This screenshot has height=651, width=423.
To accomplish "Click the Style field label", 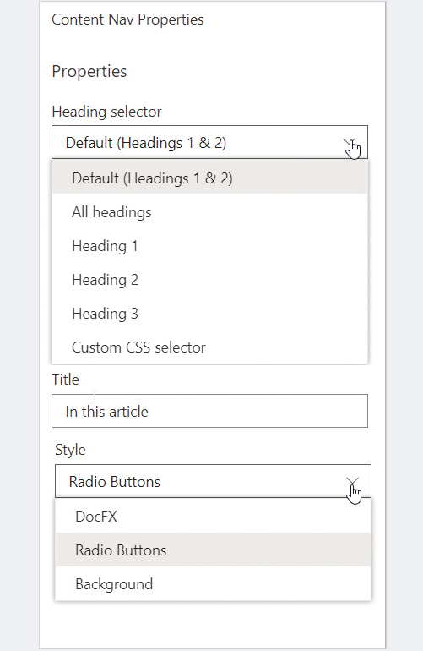I will coord(70,450).
